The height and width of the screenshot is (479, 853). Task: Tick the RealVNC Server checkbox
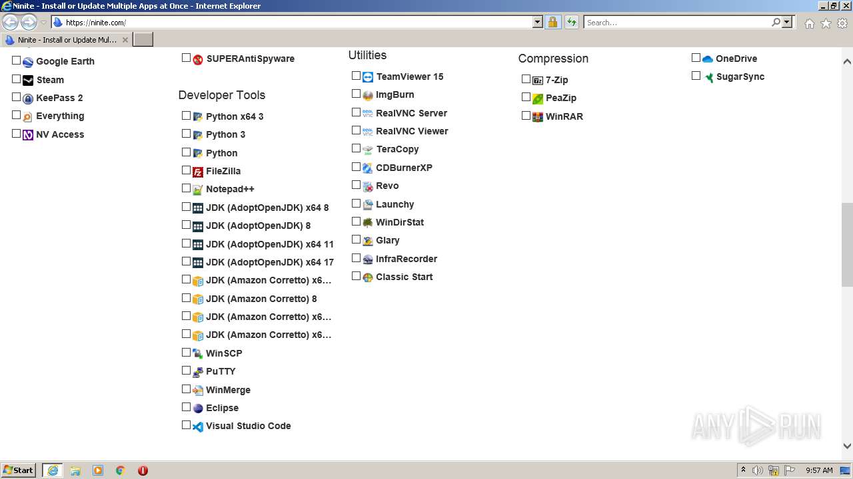coord(357,112)
